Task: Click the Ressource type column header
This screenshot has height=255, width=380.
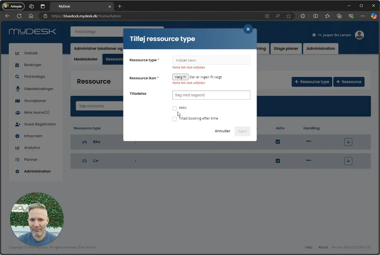Action: (x=87, y=128)
